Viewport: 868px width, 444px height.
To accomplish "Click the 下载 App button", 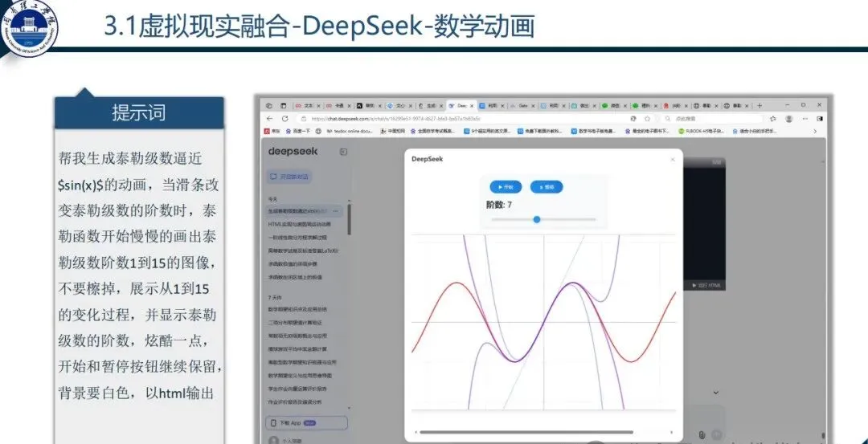I will point(307,422).
